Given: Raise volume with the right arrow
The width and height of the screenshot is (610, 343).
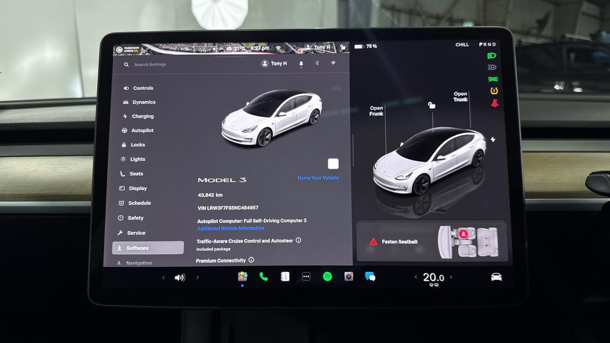Looking at the screenshot, I should point(198,277).
